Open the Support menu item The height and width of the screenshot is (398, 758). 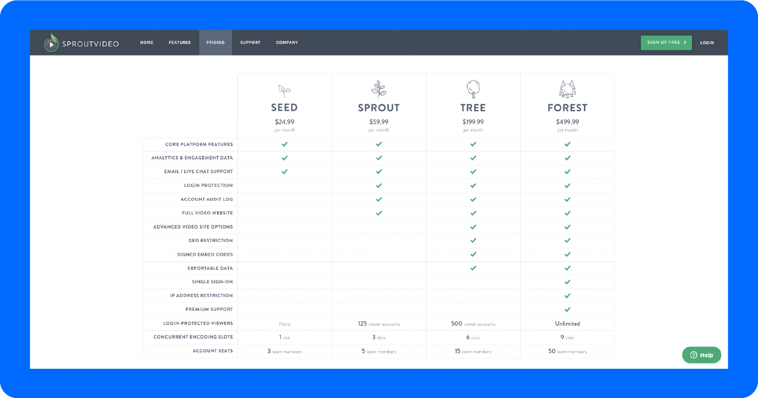click(250, 42)
